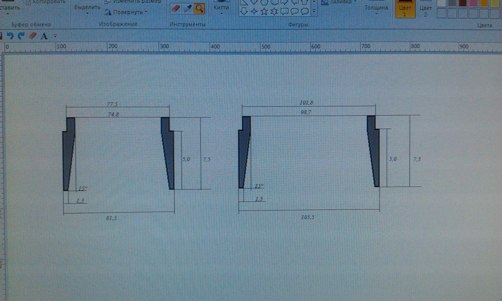This screenshot has width=502, height=301.
Task: Open the Кисти brushes dropdown
Action: click(x=222, y=14)
